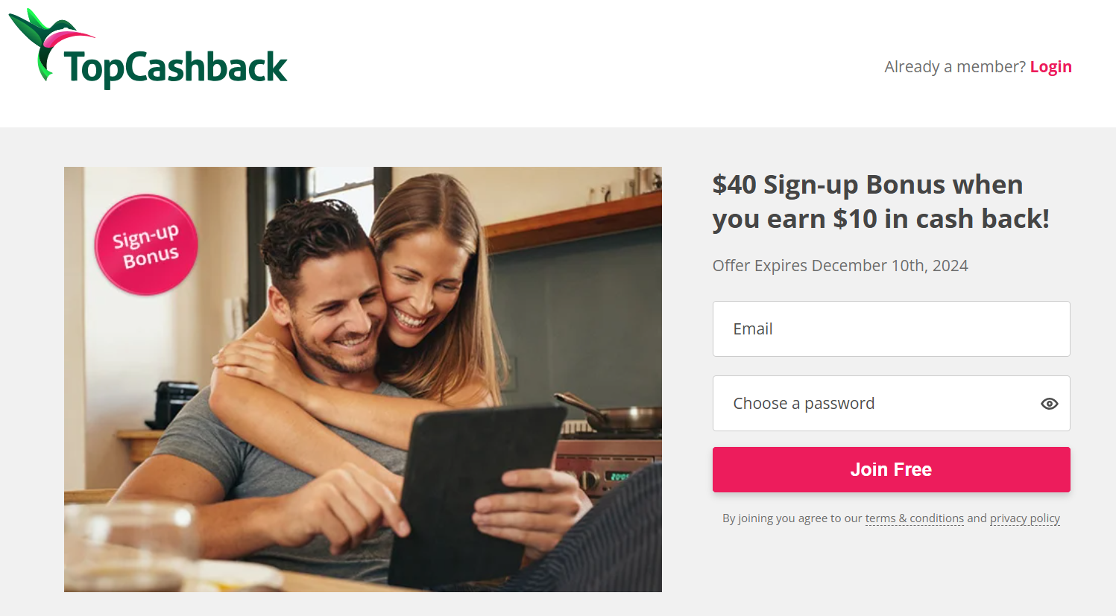This screenshot has width=1116, height=616.
Task: Open the terms & conditions link
Action: [914, 518]
